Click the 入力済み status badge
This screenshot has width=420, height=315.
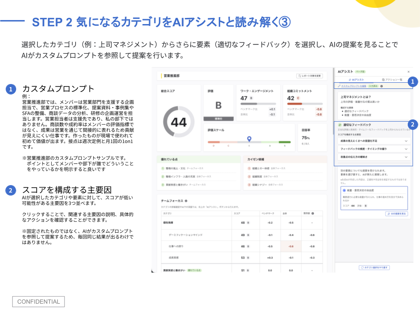click(x=373, y=86)
